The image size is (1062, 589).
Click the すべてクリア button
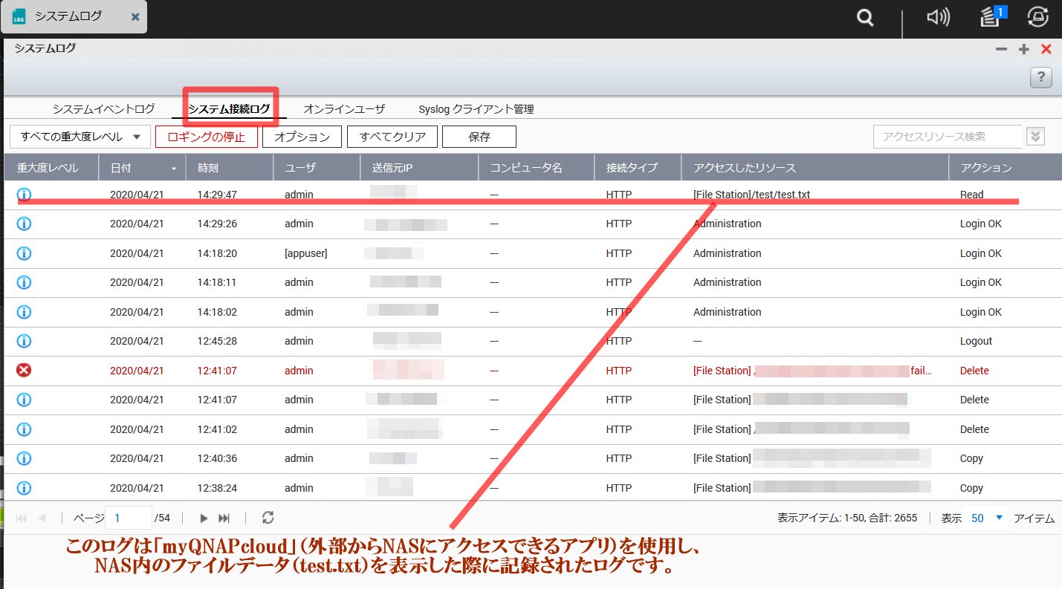(392, 137)
